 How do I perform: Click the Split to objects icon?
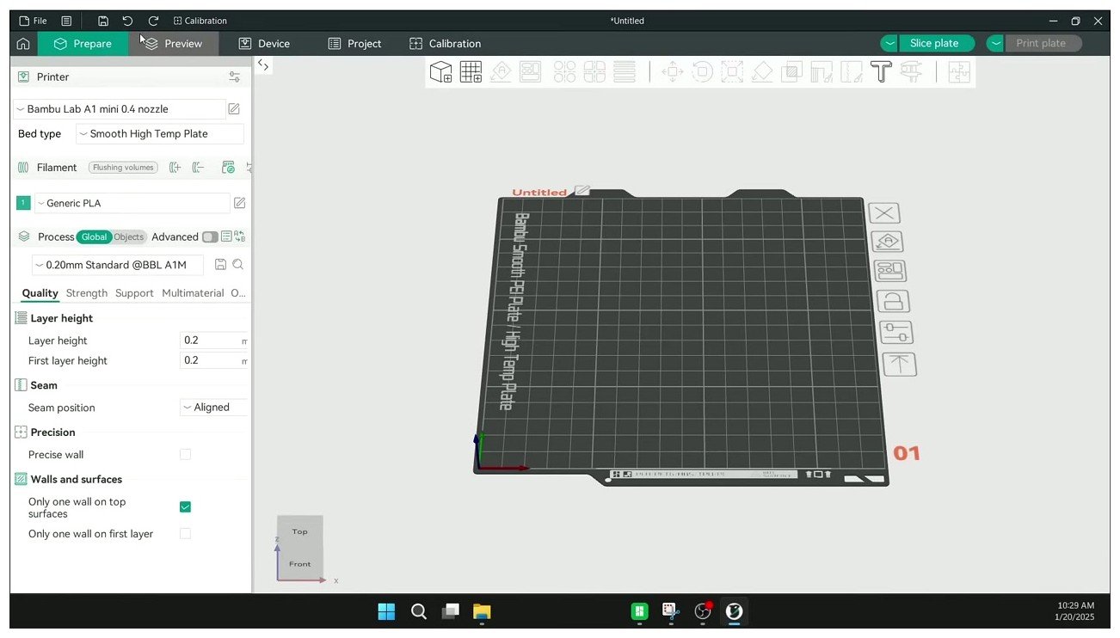click(x=564, y=72)
